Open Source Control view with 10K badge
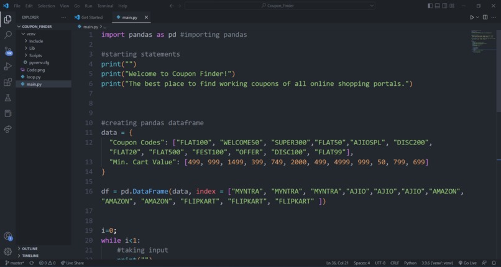The width and height of the screenshot is (501, 267). [x=7, y=51]
